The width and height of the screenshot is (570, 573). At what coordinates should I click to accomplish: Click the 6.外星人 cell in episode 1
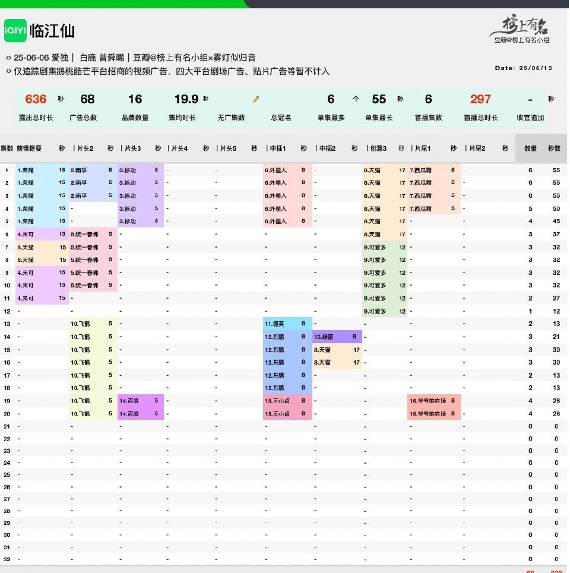(287, 170)
